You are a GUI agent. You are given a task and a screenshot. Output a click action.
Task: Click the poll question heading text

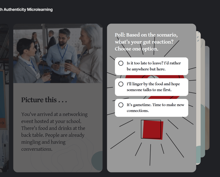146,42
